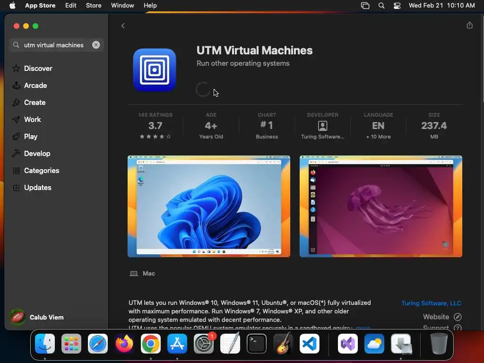Screen dimensions: 484x363
Task: Open Control Center in the menu bar
Action: (x=397, y=5)
